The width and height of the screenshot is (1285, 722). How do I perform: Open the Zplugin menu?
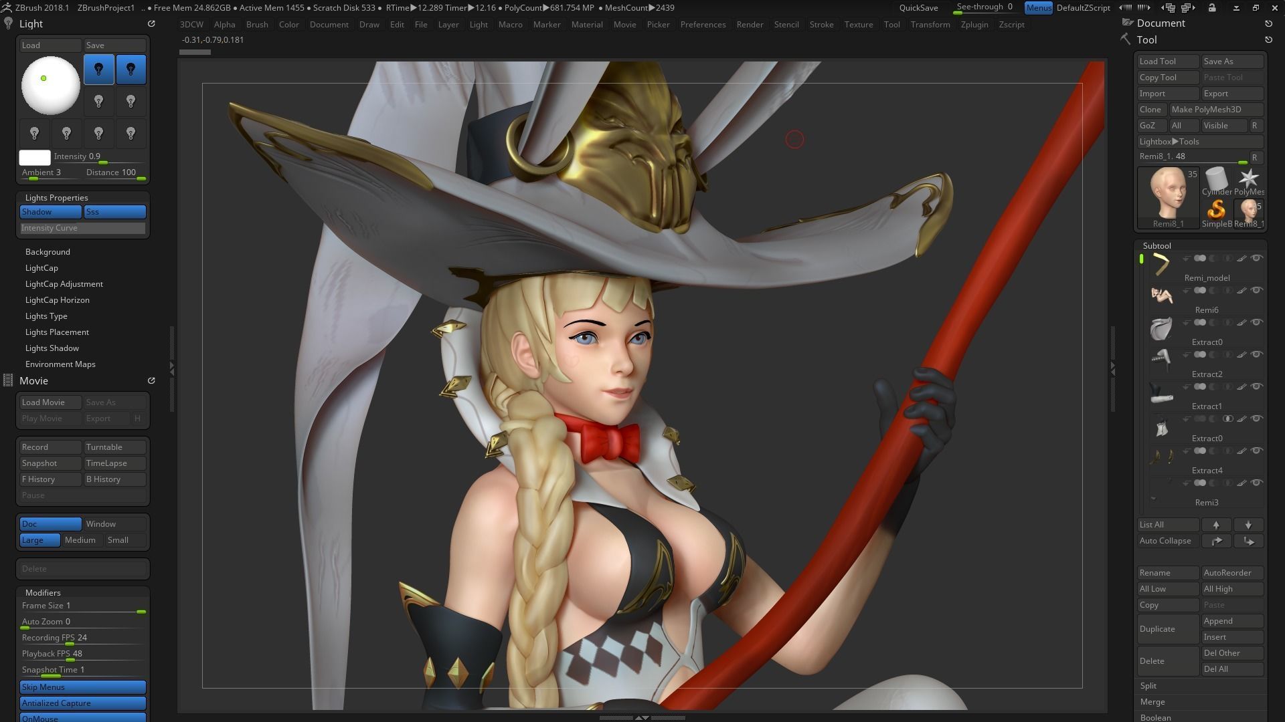tap(974, 24)
